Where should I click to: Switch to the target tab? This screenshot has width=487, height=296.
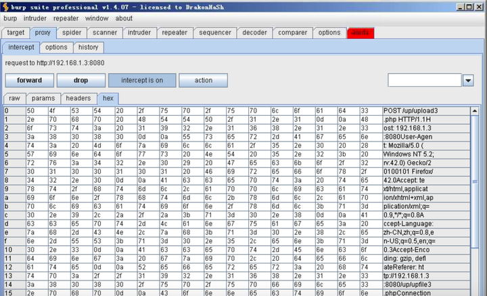tap(16, 33)
